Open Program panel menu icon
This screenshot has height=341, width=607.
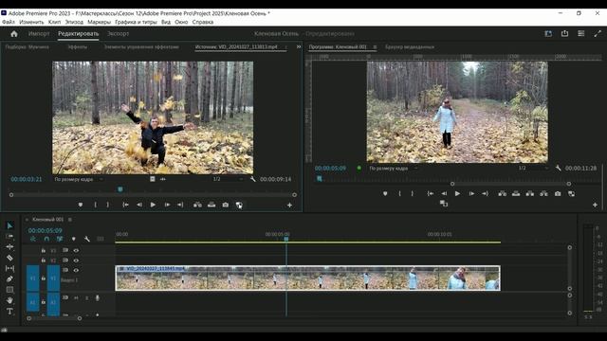click(375, 47)
